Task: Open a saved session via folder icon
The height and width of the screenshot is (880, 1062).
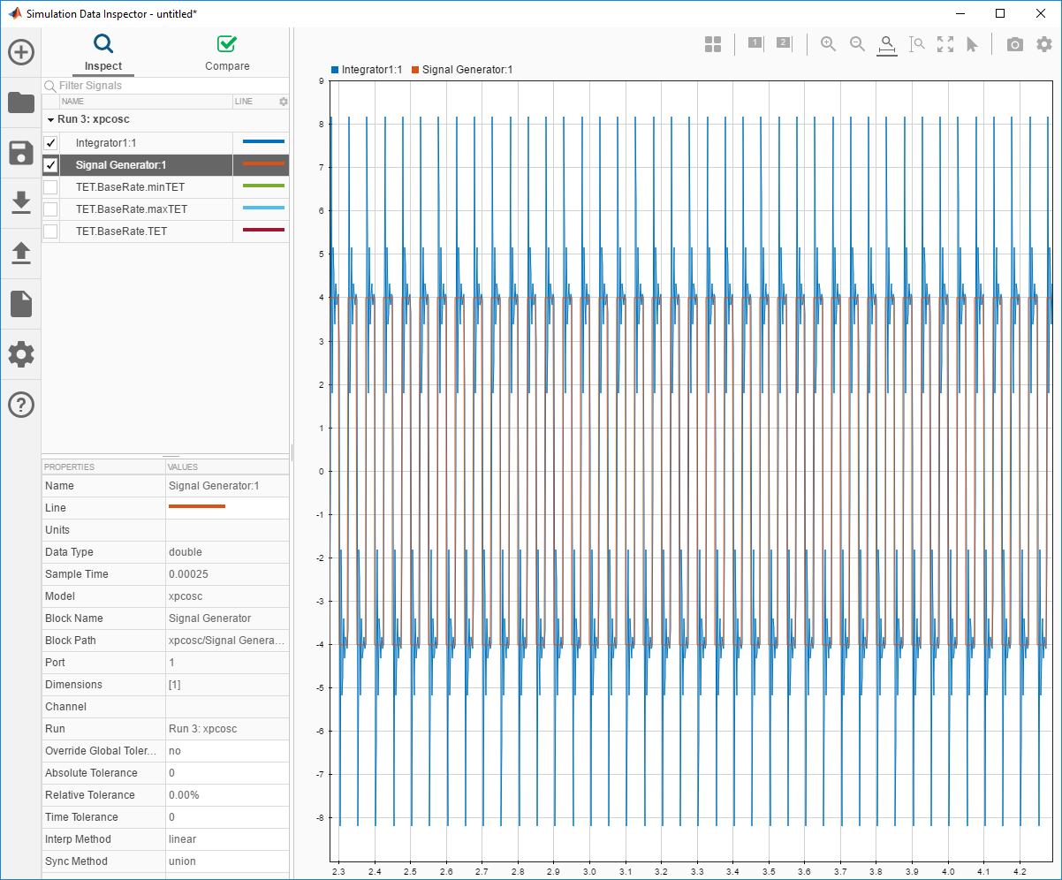Action: [21, 103]
